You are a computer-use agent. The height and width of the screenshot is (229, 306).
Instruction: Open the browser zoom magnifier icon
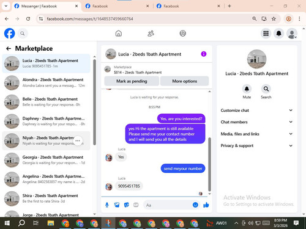(255, 19)
